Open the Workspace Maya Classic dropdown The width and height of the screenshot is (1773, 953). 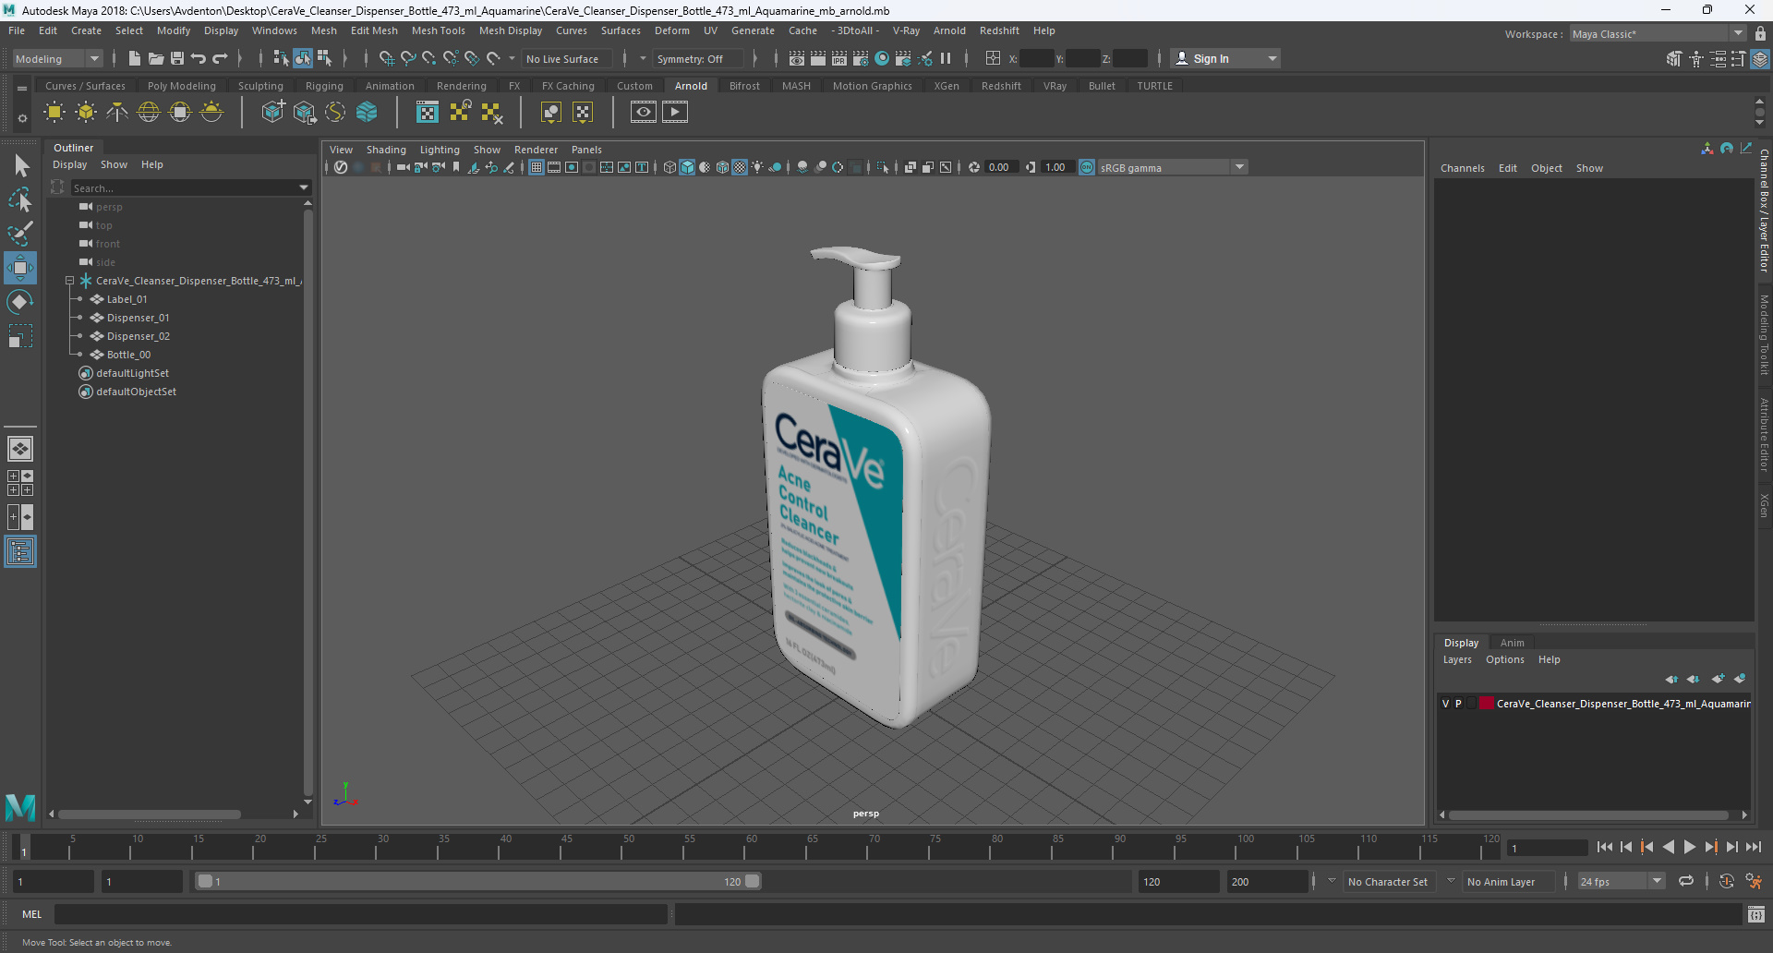tap(1658, 34)
